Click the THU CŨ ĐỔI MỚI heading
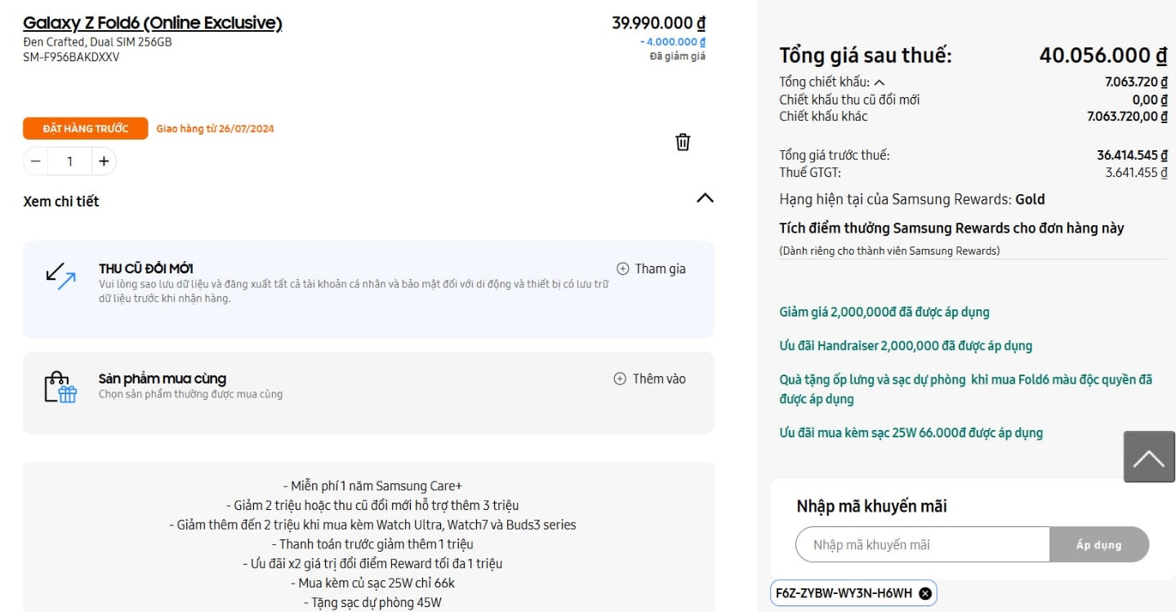 [146, 268]
